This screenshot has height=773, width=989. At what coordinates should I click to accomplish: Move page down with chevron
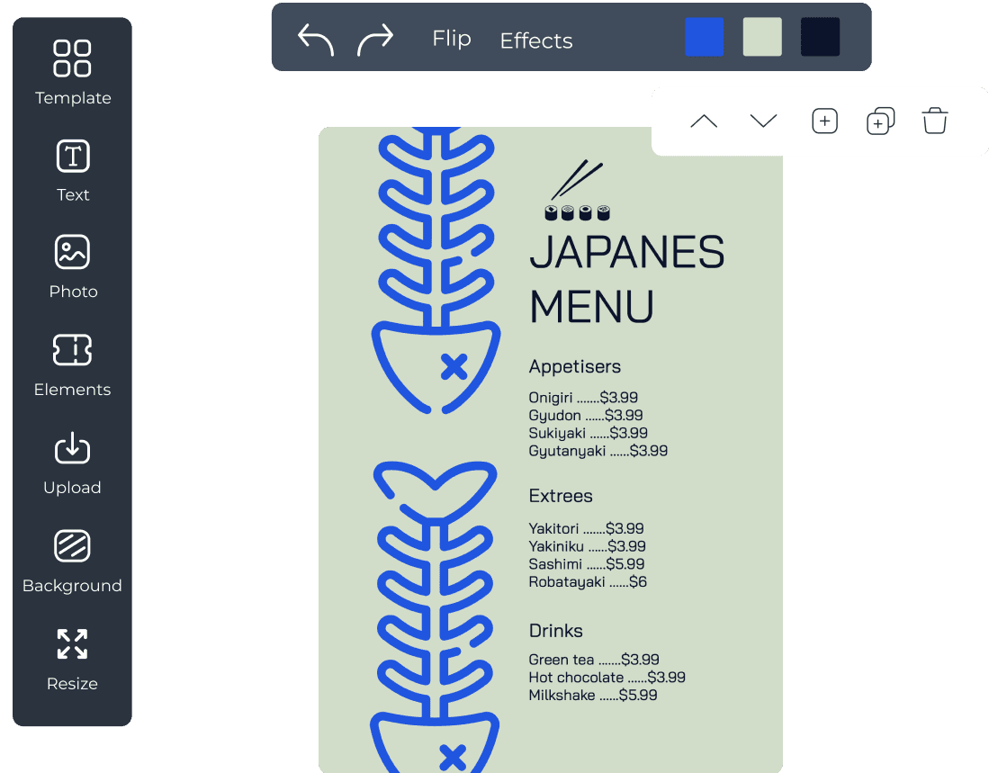click(x=763, y=121)
